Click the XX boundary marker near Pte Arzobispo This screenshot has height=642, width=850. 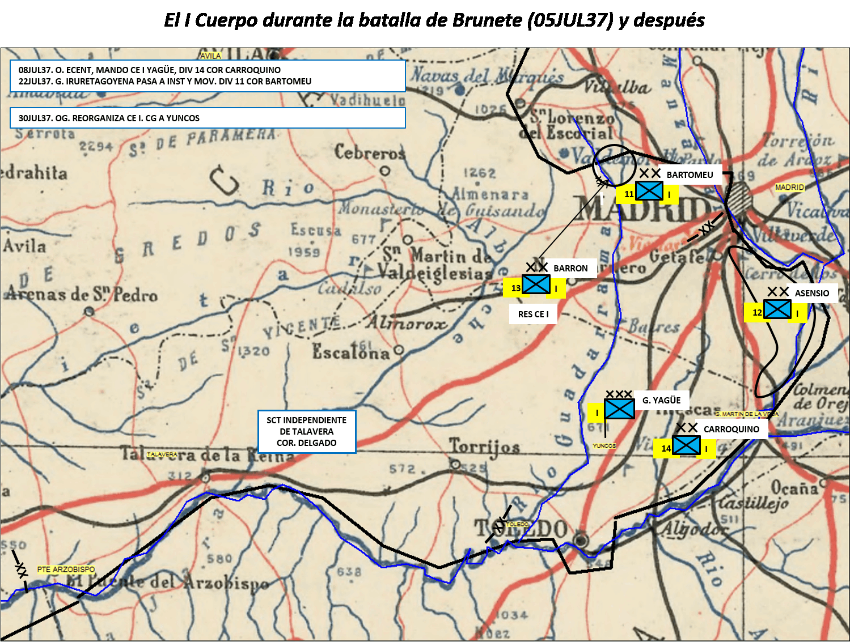tap(20, 570)
